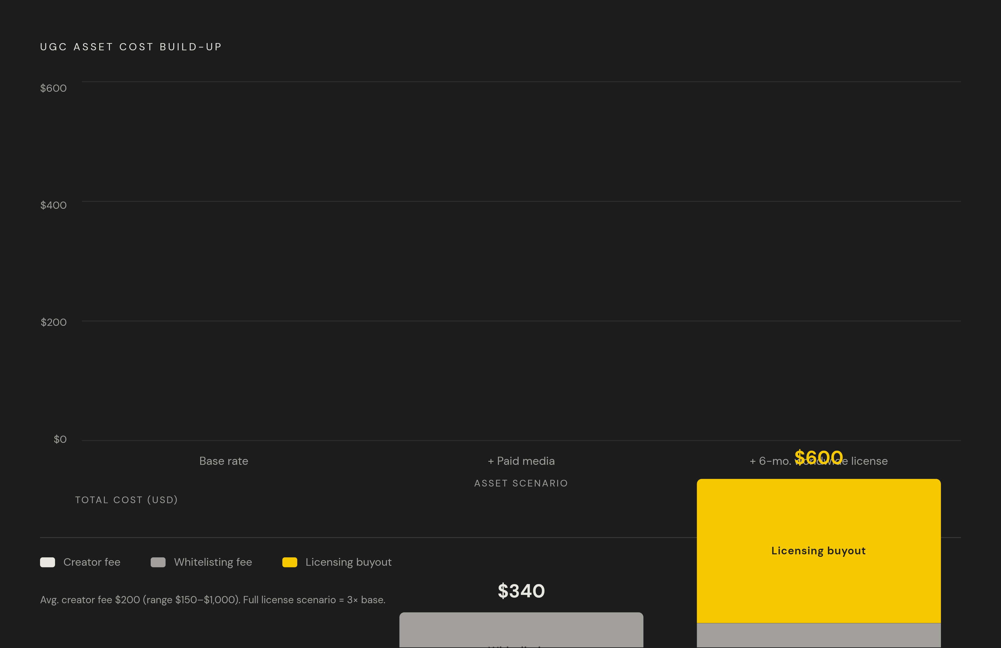Viewport: 1001px width, 648px height.
Task: Click the $0 y-axis tick label
Action: [x=60, y=439]
